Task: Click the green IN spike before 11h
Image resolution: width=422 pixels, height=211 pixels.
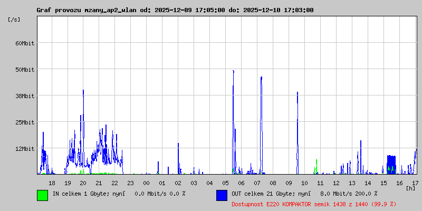Action: pos(316,167)
